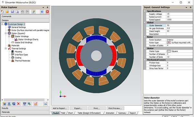Open the Table (Design Information) tab
The width and height of the screenshot is (194, 117).
89,113
